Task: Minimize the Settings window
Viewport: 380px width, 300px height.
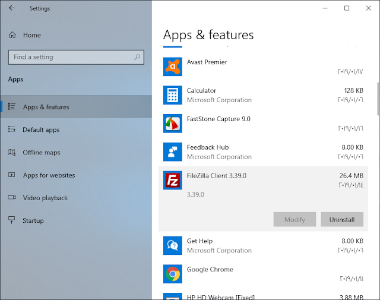Action: (325, 8)
